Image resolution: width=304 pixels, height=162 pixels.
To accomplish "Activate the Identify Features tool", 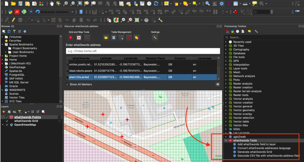I will point(208,3).
